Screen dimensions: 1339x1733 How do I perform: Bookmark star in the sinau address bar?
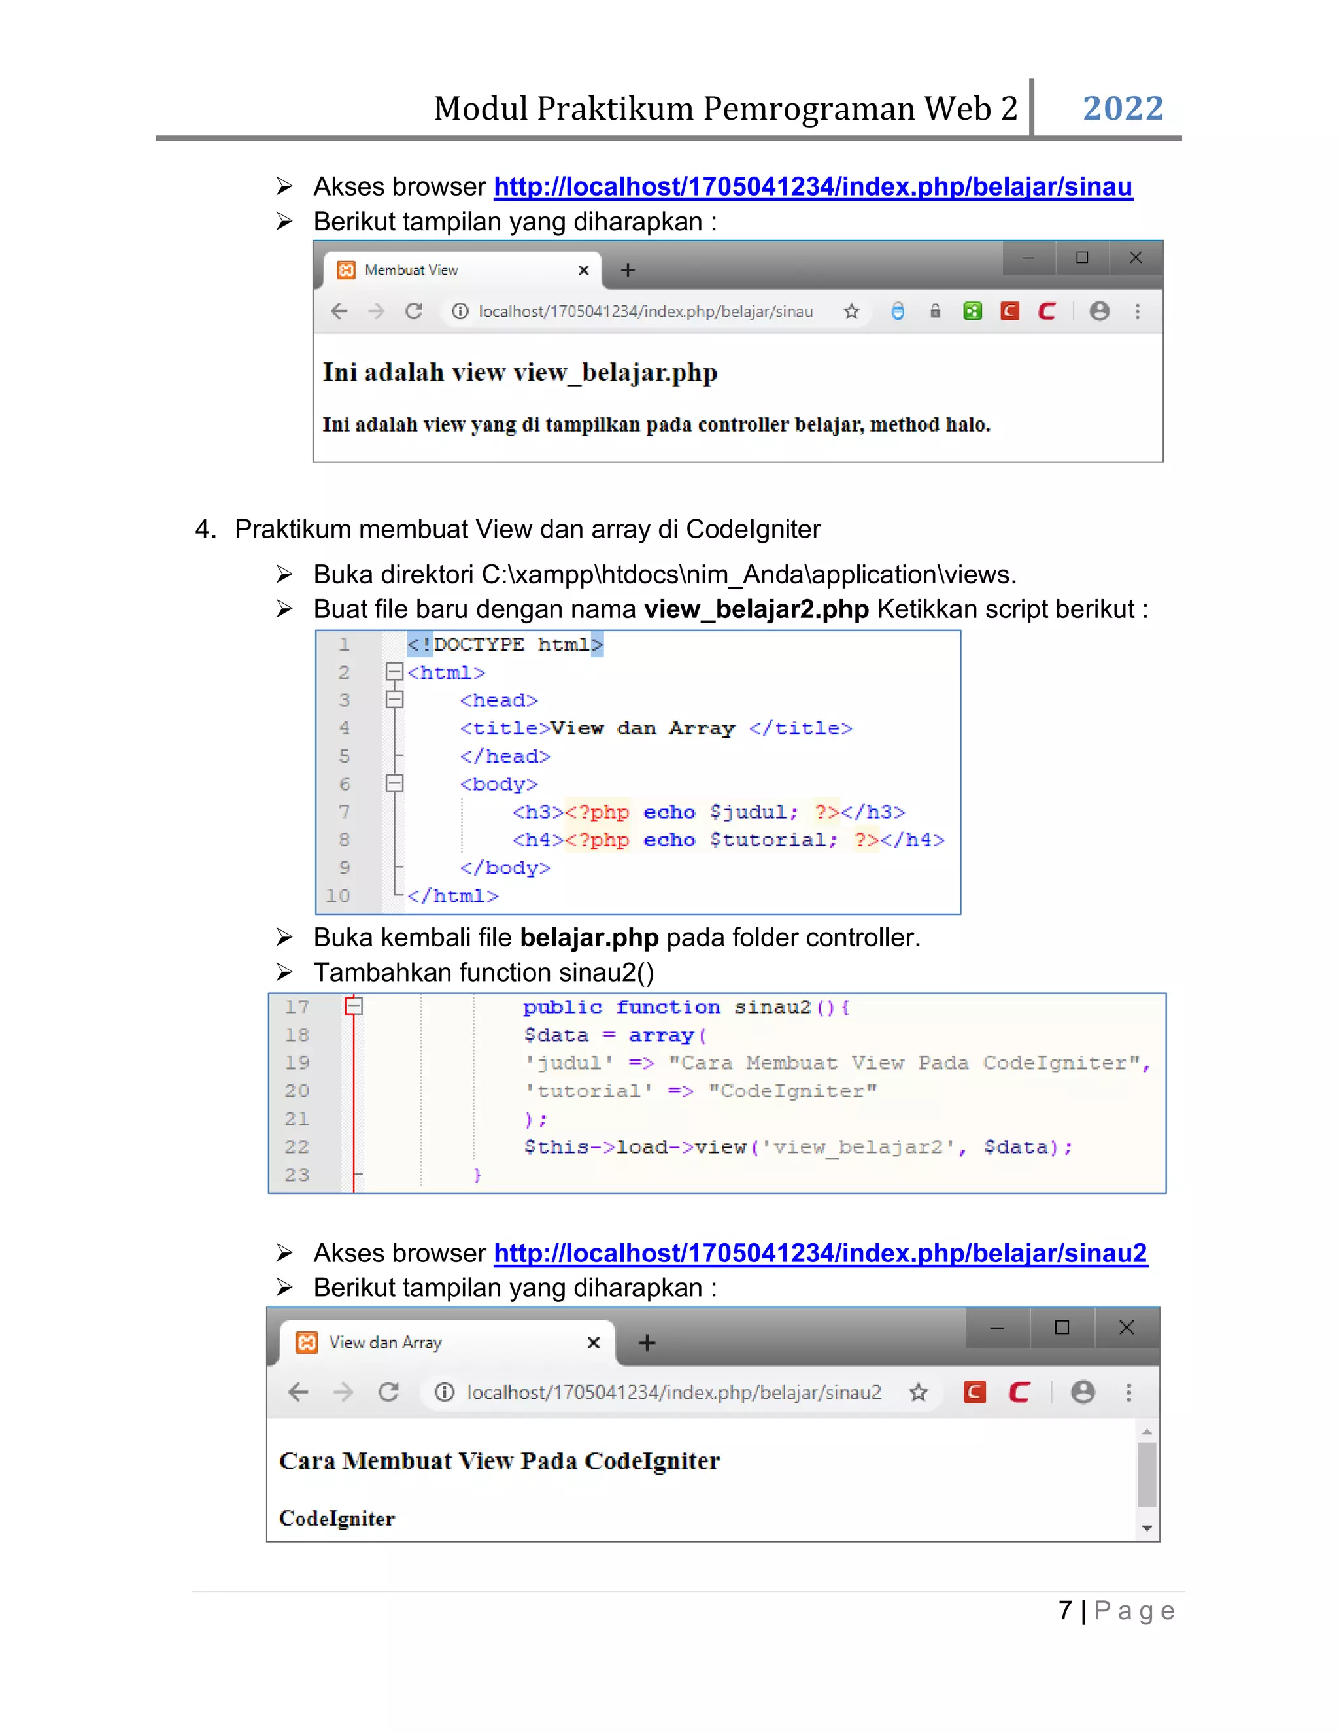[851, 311]
